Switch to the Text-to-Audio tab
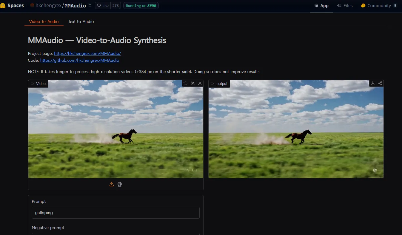The height and width of the screenshot is (235, 402). click(81, 21)
